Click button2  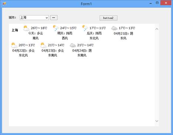tap(108, 18)
